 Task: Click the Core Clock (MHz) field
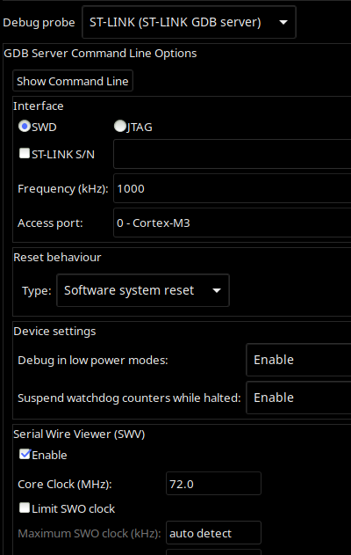[213, 484]
